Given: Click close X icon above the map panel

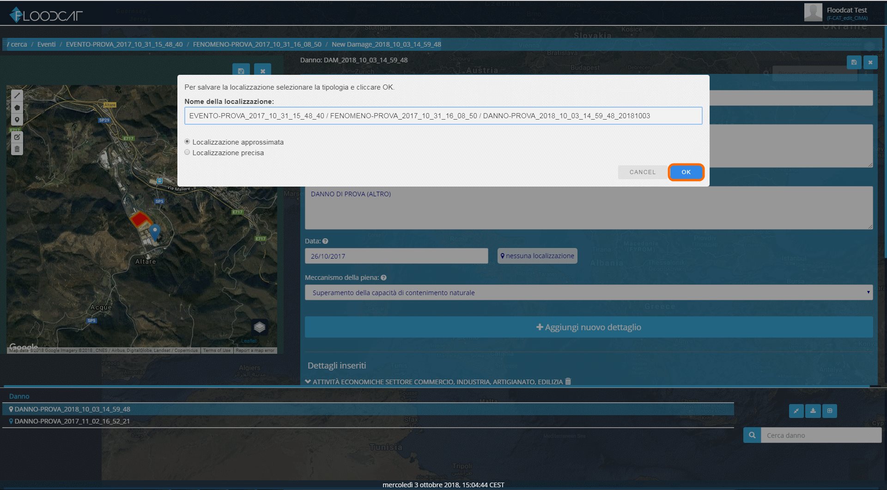Looking at the screenshot, I should (x=262, y=71).
